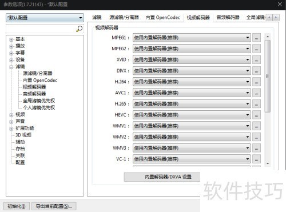Click 内置解码器/DXVA 设置 button
Viewport: 286px width, 212px height.
[x=162, y=177]
